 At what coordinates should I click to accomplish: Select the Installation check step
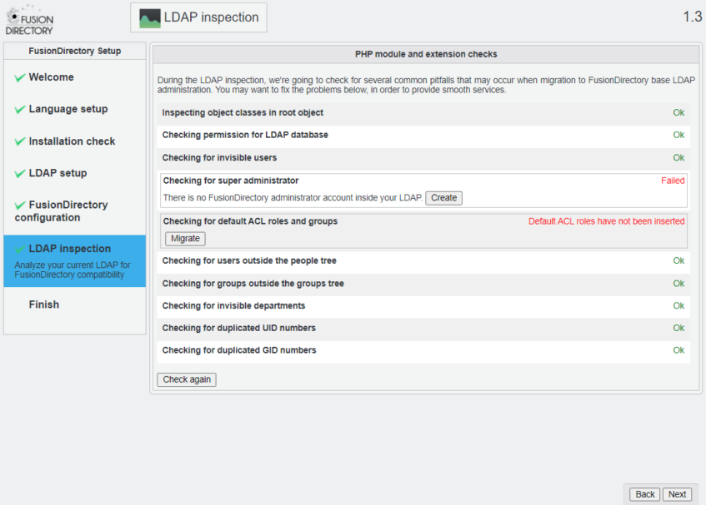coord(72,141)
